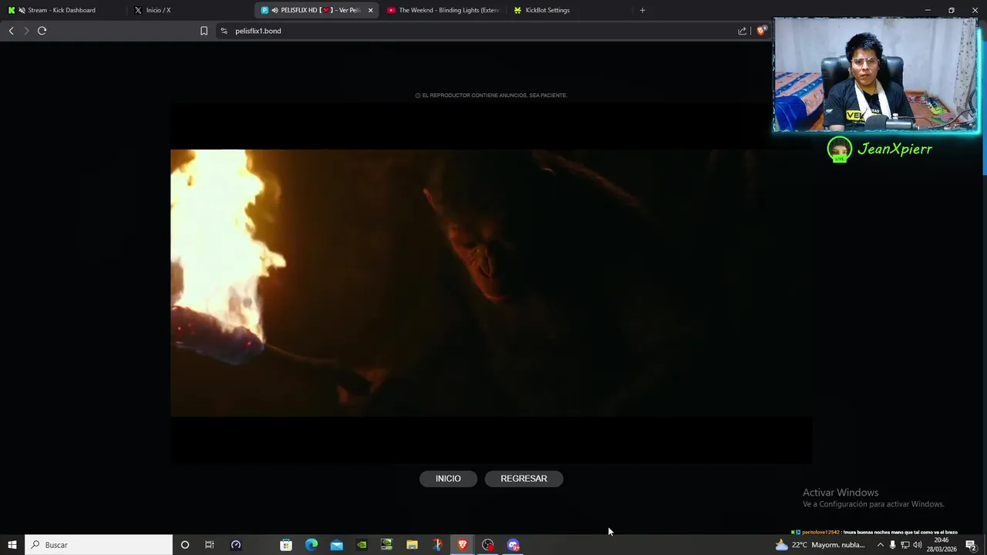Image resolution: width=987 pixels, height=555 pixels.
Task: Click the browser forward arrow
Action: pos(26,31)
